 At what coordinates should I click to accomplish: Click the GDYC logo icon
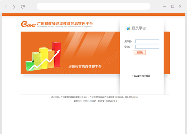(x=28, y=24)
